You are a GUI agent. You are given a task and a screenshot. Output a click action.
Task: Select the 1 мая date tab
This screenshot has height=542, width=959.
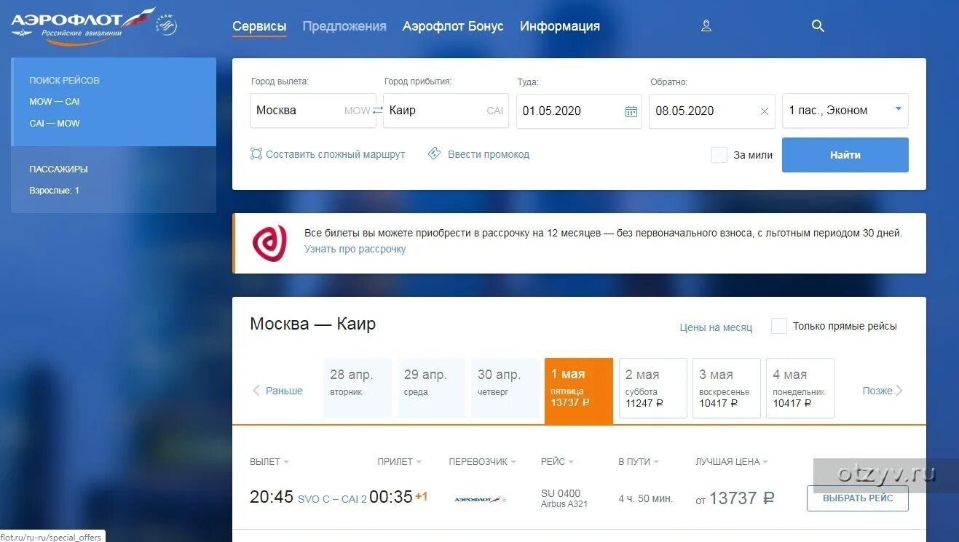(579, 391)
